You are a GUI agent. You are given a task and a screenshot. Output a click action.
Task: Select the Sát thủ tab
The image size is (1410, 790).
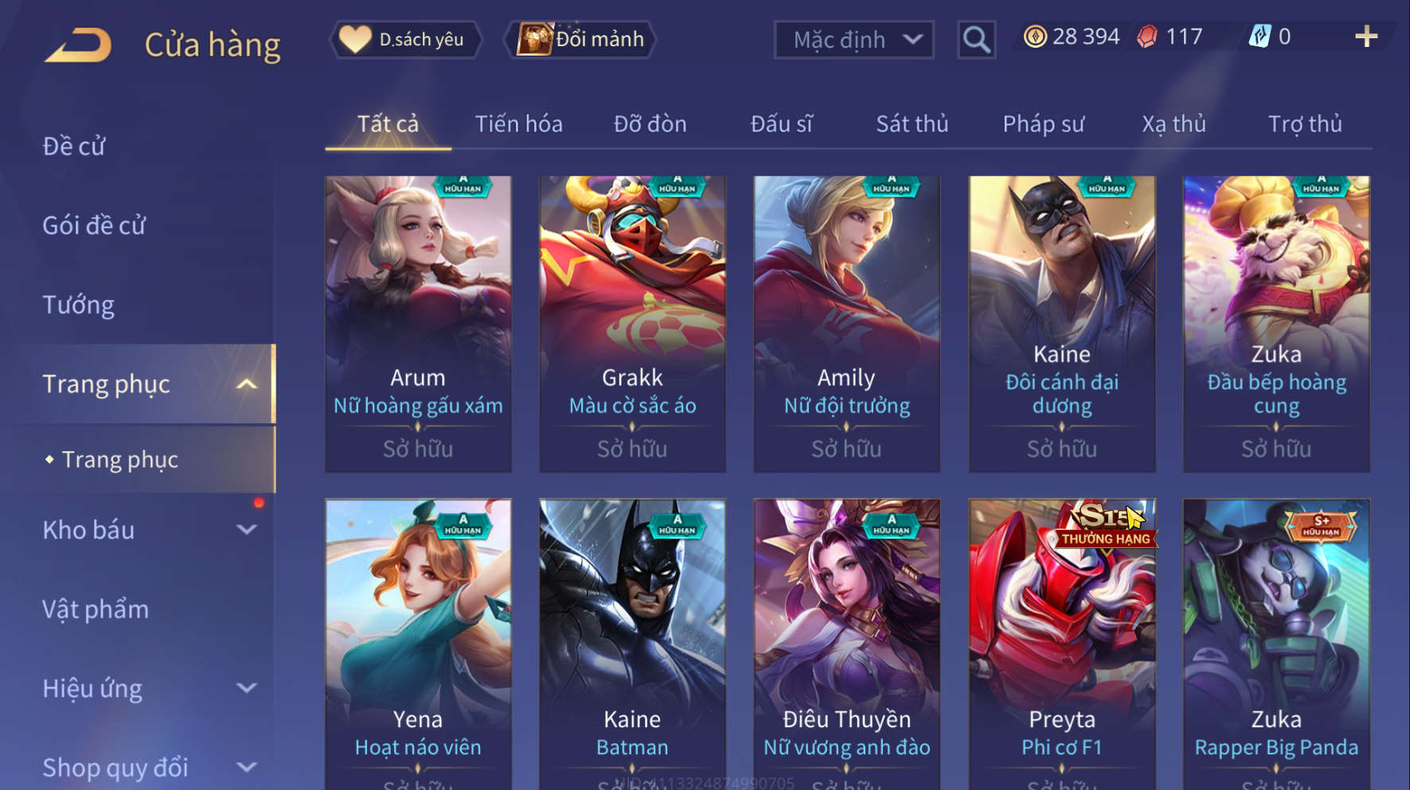point(912,124)
